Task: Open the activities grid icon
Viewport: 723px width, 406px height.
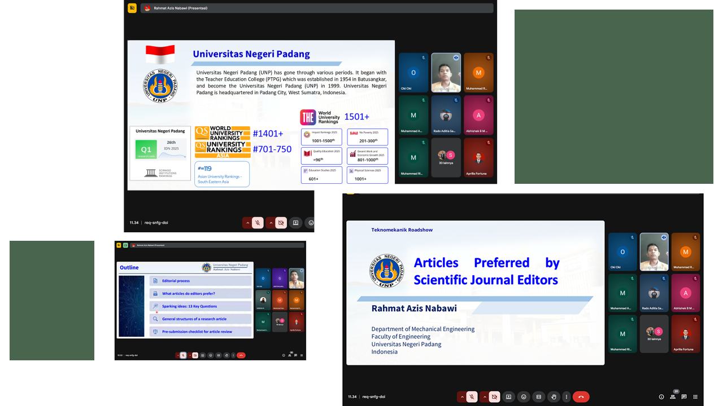Action: tap(695, 397)
